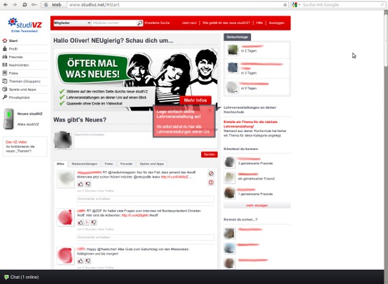388x284 pixels.
Task: Like the @mediummagazin retweet post with thumbs up
Action: pyautogui.click(x=80, y=184)
